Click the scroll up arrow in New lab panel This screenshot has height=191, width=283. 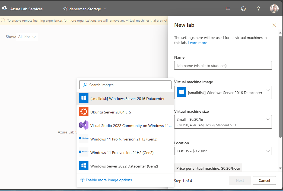(x=280, y=32)
